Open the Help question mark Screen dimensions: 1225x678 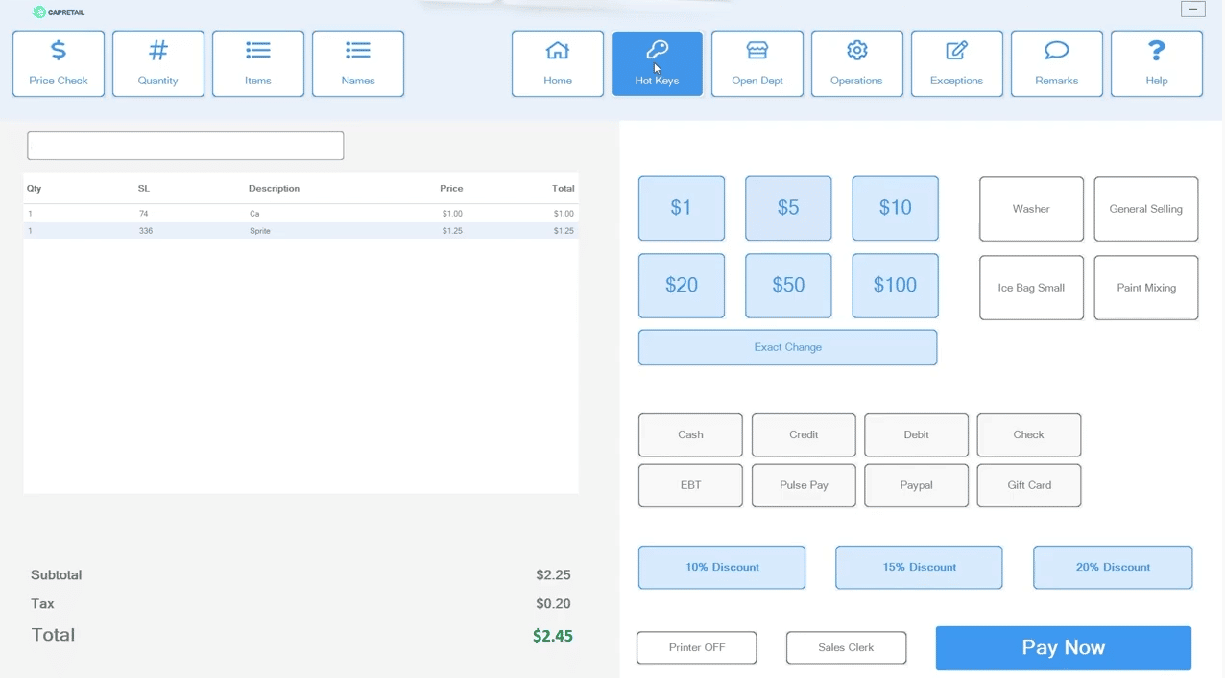(x=1157, y=63)
